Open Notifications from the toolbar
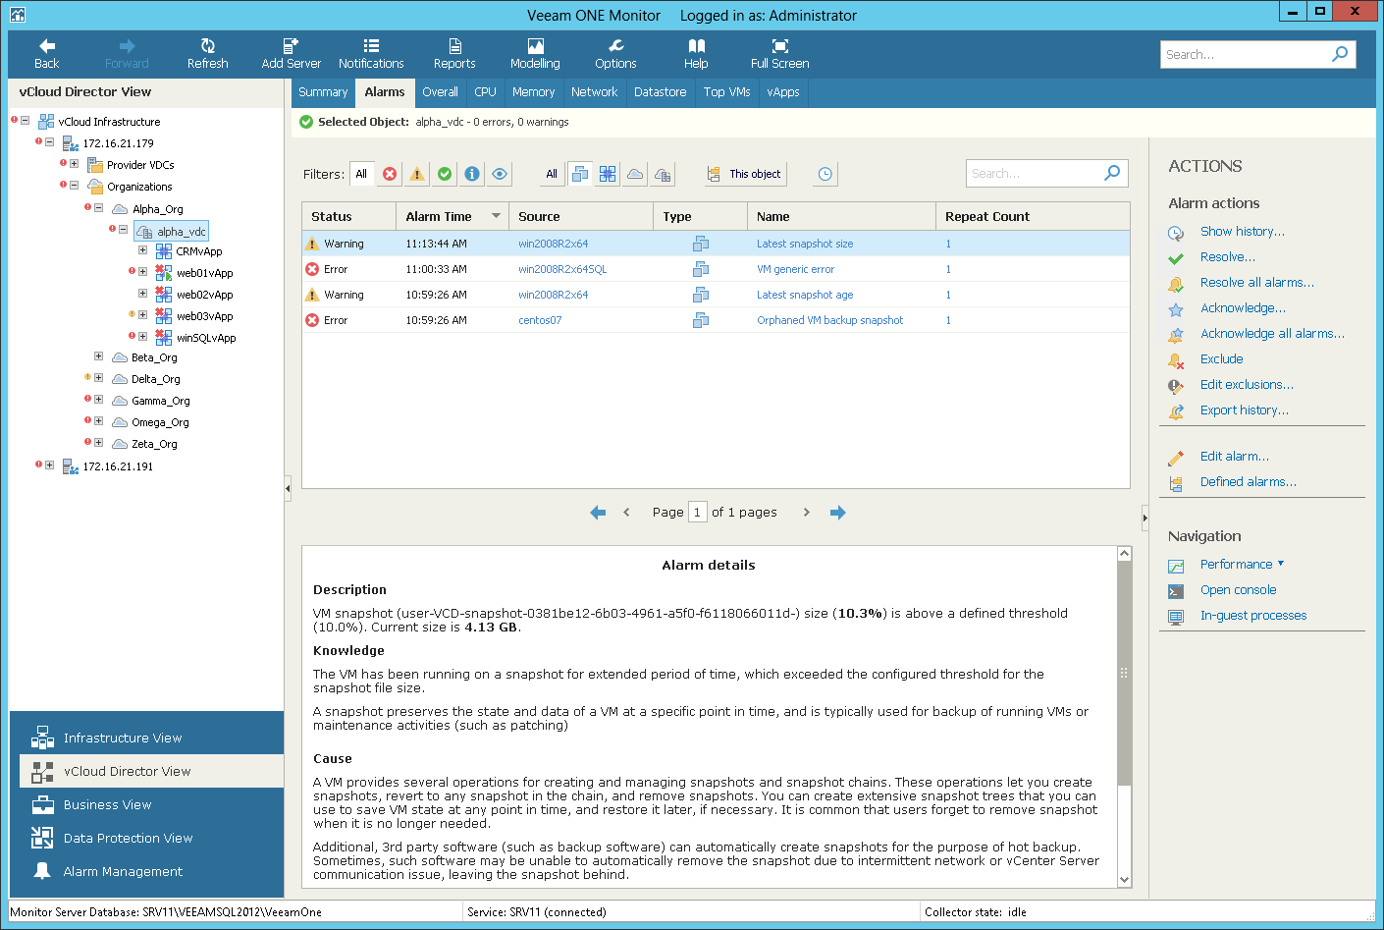The height and width of the screenshot is (930, 1384). [371, 54]
